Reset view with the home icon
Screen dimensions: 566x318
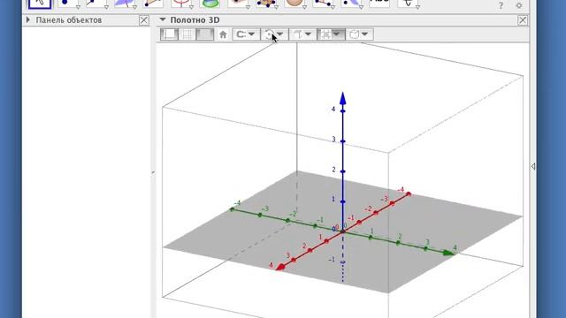(x=223, y=34)
